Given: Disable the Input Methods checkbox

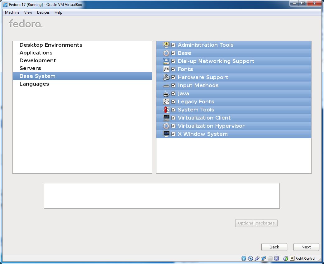Looking at the screenshot, I should pos(173,85).
